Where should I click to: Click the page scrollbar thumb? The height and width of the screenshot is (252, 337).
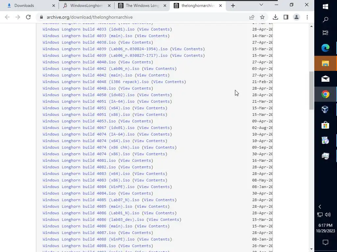point(311,91)
